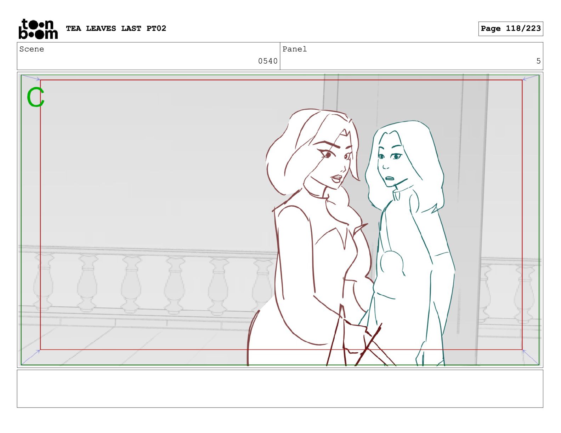561x433 pixels.
Task: Click the 'TEA LEAVES LAST PT02' title text
Action: pyautogui.click(x=116, y=28)
